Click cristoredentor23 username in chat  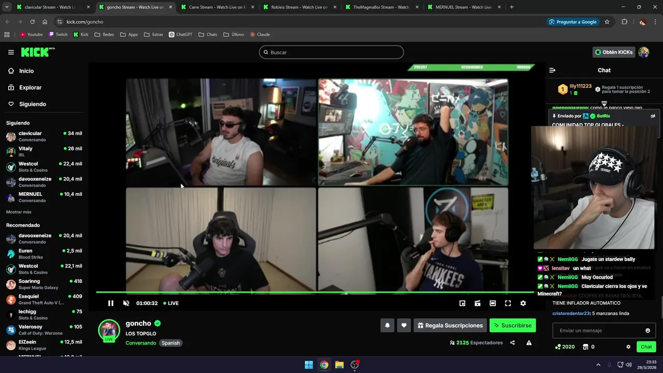(x=571, y=313)
